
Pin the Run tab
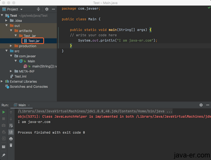point(3,155)
